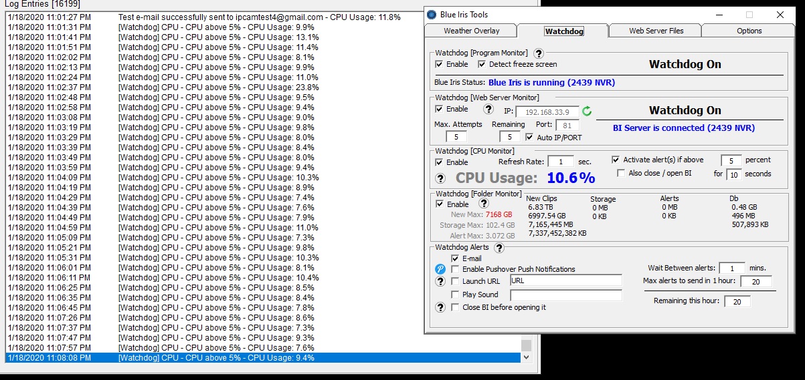Screen dimensions: 805x380
Task: Click the Alert Max 3.072 GB value
Action: pos(501,236)
